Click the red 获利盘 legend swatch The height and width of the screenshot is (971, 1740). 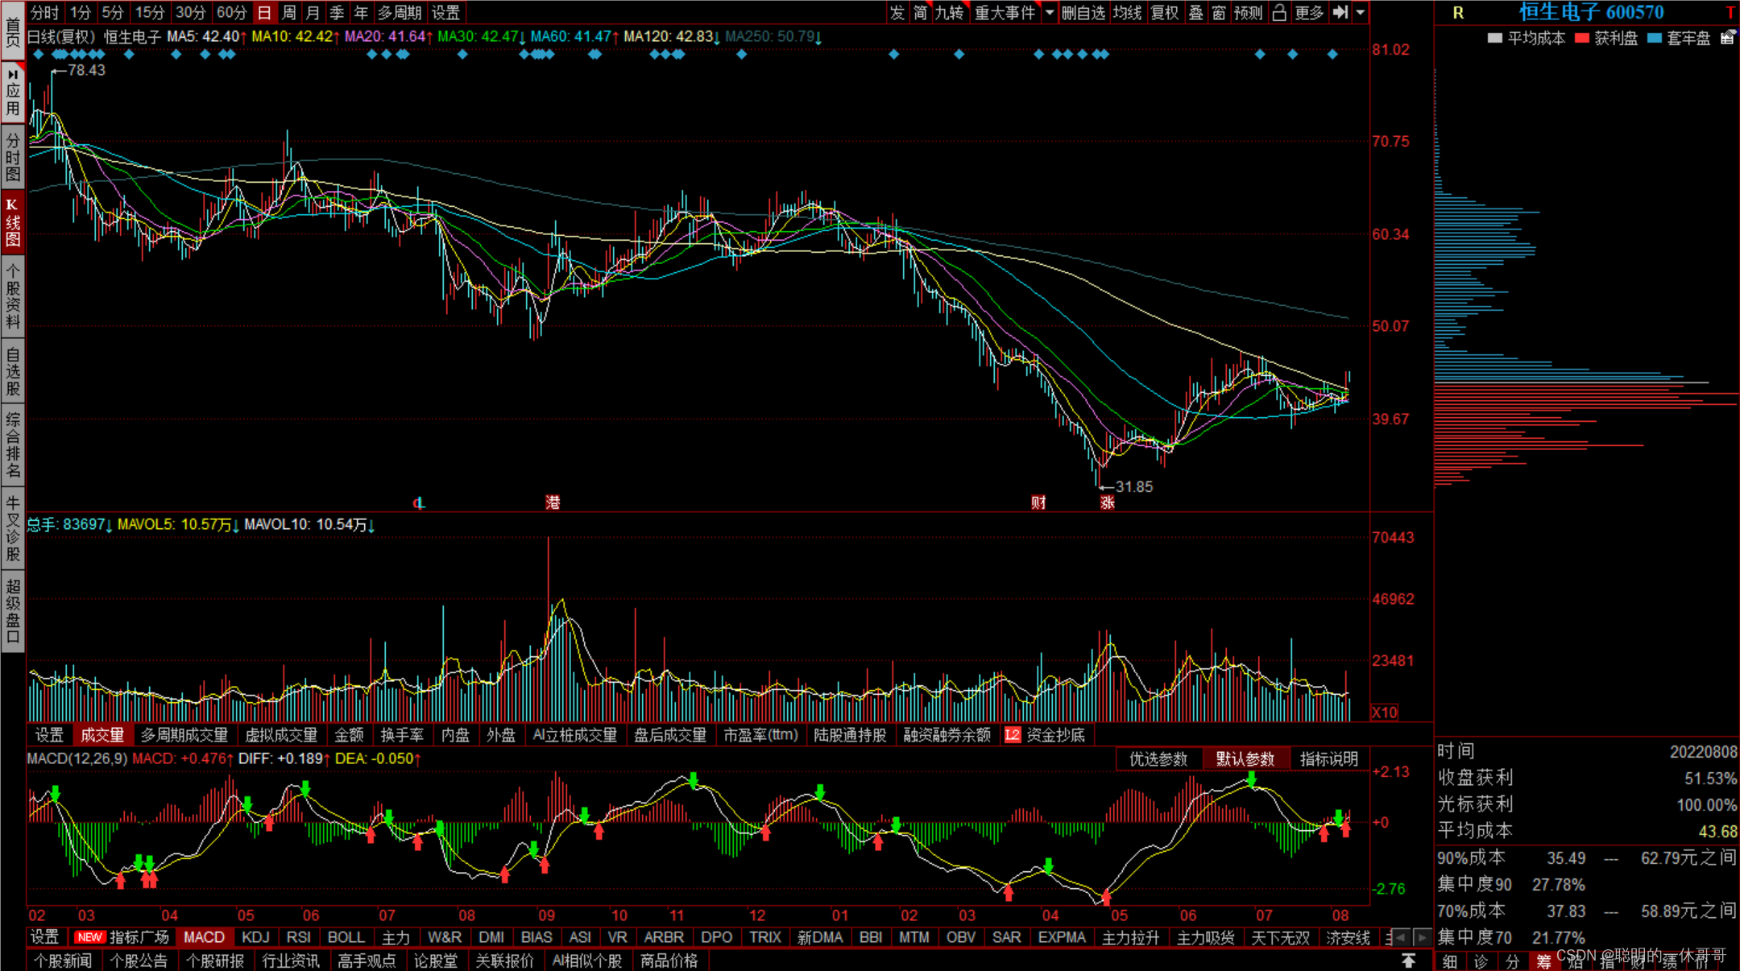[x=1582, y=38]
